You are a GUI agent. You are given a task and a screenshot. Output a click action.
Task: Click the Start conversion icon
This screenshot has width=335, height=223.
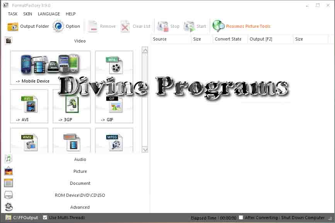[189, 27]
